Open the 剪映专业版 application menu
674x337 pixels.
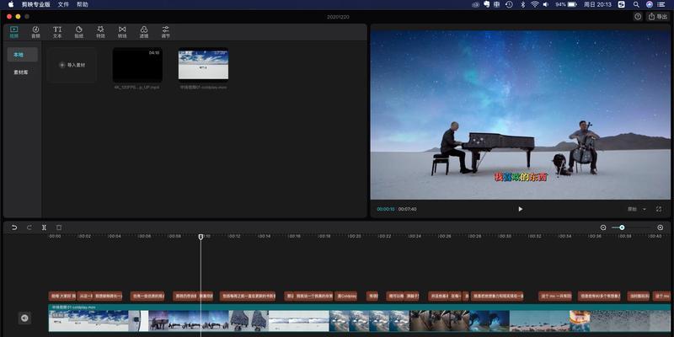click(36, 4)
